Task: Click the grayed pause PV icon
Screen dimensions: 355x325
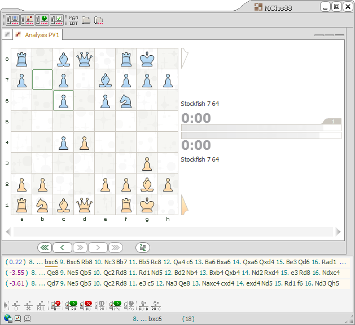Action: 100,305
